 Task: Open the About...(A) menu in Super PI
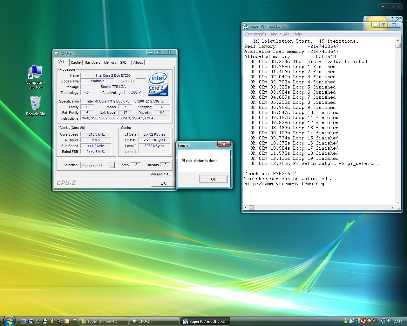[279, 34]
